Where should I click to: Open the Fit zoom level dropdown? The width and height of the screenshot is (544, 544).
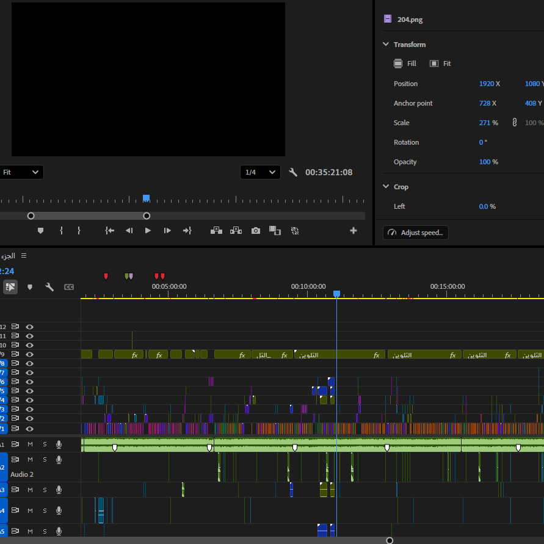point(21,172)
